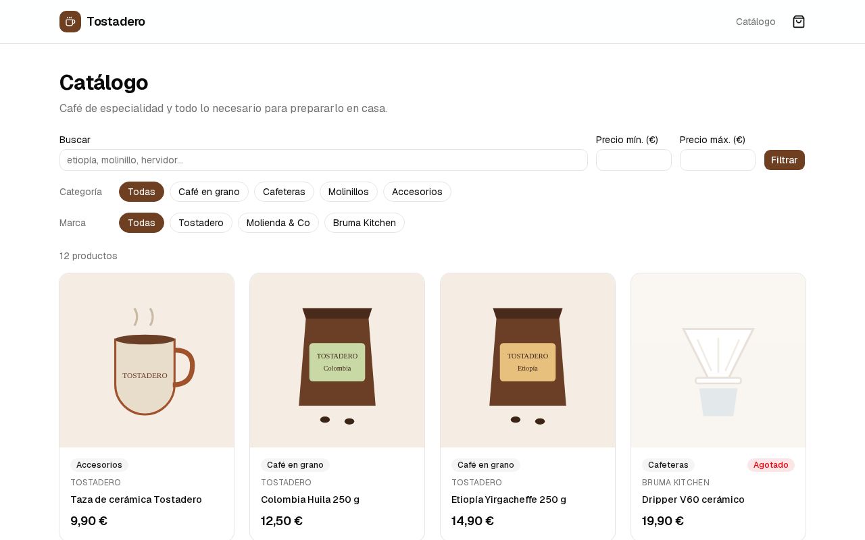The image size is (865, 540).
Task: Open the ceramic mug product image
Action: pos(147,360)
